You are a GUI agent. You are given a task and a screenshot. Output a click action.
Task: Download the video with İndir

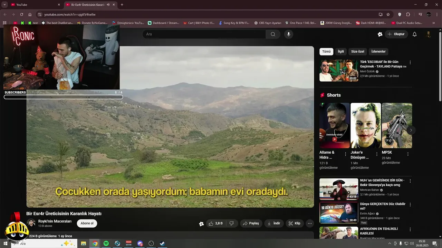[274, 223]
